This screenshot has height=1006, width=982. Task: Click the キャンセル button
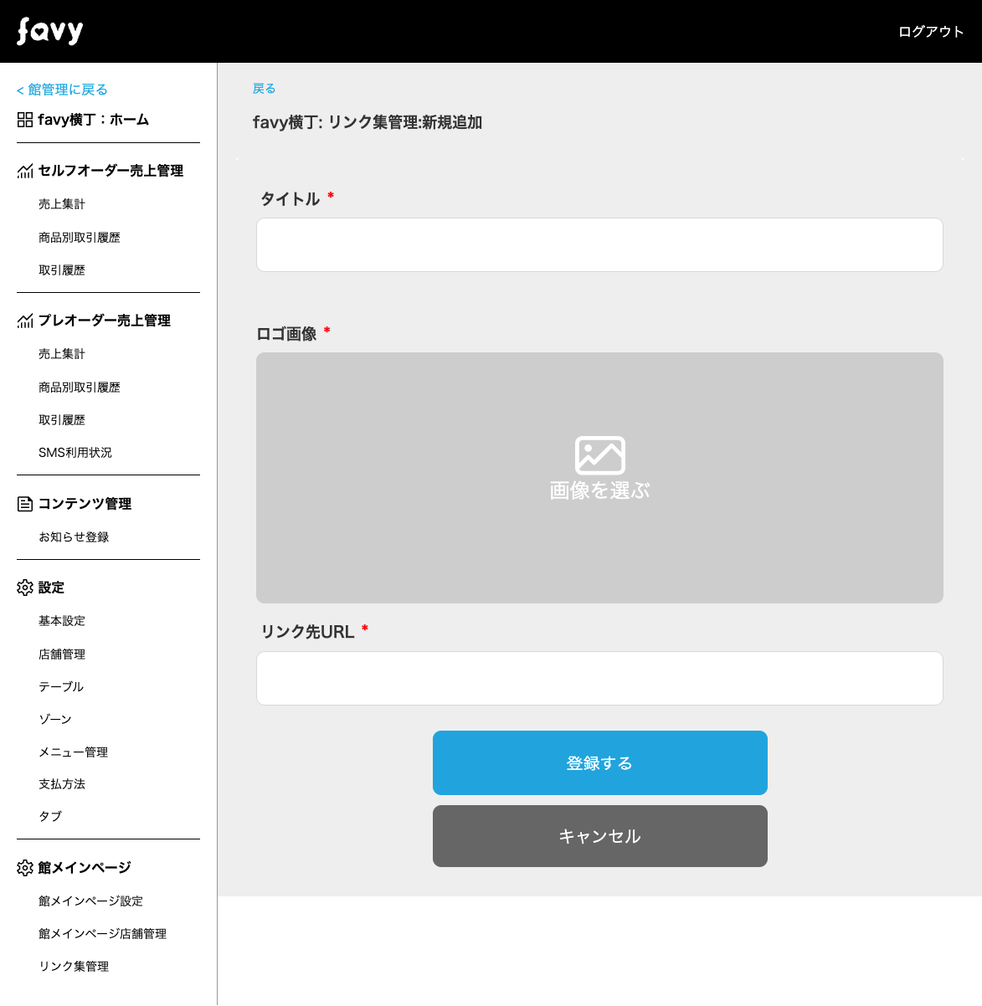[x=600, y=836]
